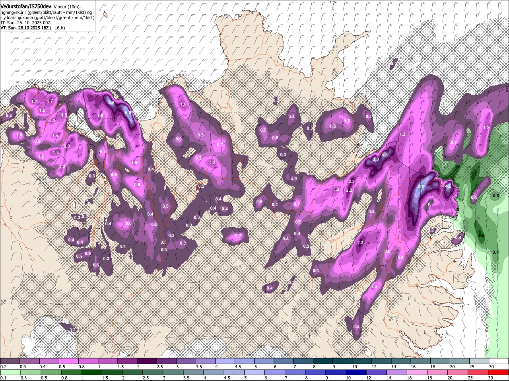Pick the top legend bright pink swatch 0.5–0.8
Image resolution: width=509 pixels, height=381 pixels.
click(68, 361)
